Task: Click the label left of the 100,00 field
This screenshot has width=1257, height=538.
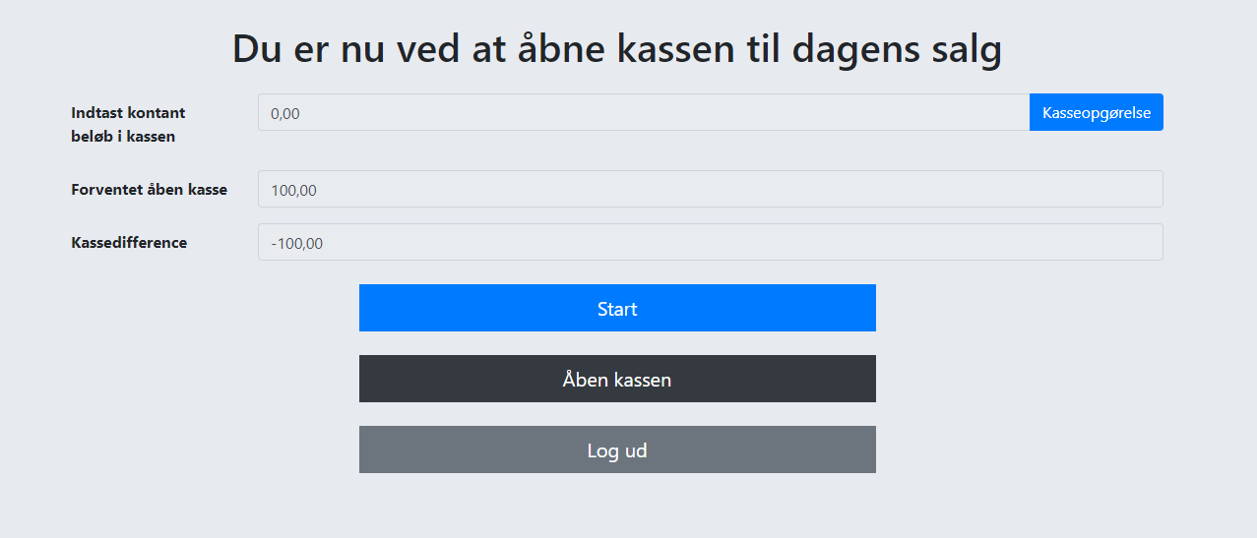Action: coord(149,190)
